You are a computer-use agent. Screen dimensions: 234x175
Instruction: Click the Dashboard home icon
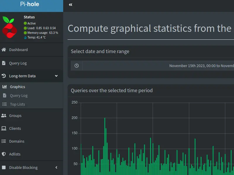[x=4, y=50]
